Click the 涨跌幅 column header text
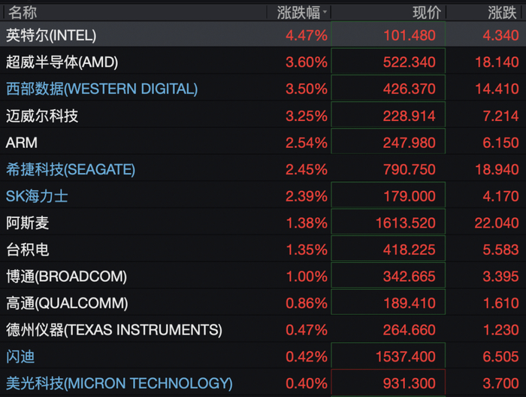The height and width of the screenshot is (397, 526). [298, 13]
